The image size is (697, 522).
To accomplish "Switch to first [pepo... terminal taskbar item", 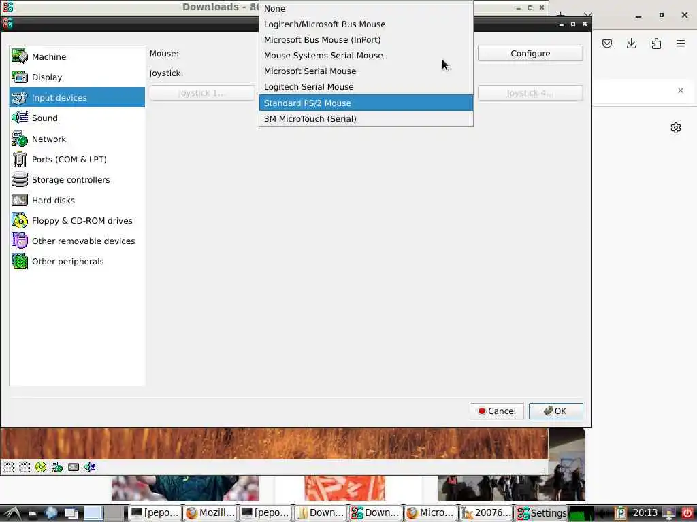I will [x=155, y=512].
